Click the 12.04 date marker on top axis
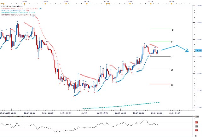The height and width of the screenshot is (137, 203). click(x=22, y=2)
